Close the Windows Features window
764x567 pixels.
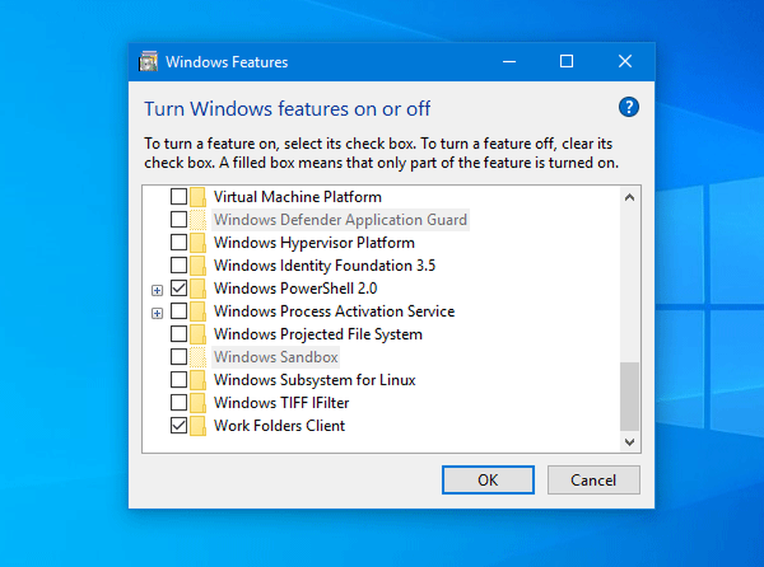click(x=625, y=62)
